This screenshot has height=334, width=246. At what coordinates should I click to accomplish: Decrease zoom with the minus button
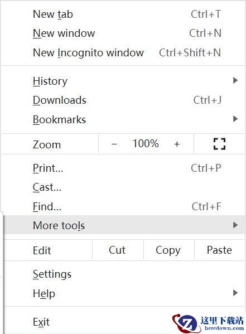114,144
